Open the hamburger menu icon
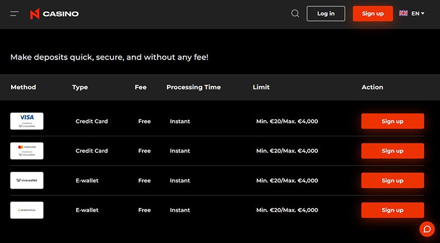Screen dimensions: 440x243 (x=14, y=13)
